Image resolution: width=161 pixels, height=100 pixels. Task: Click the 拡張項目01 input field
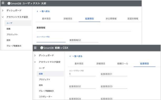(x=114, y=74)
